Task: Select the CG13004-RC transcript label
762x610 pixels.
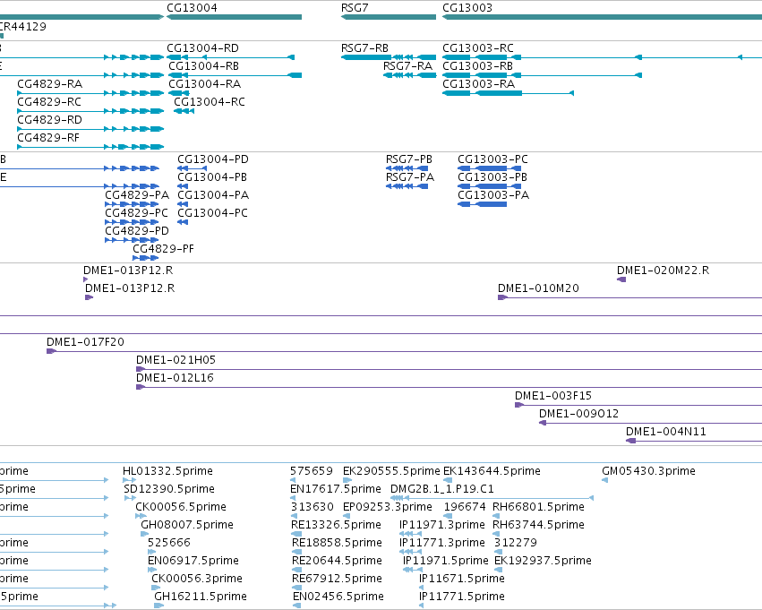Action: point(210,102)
